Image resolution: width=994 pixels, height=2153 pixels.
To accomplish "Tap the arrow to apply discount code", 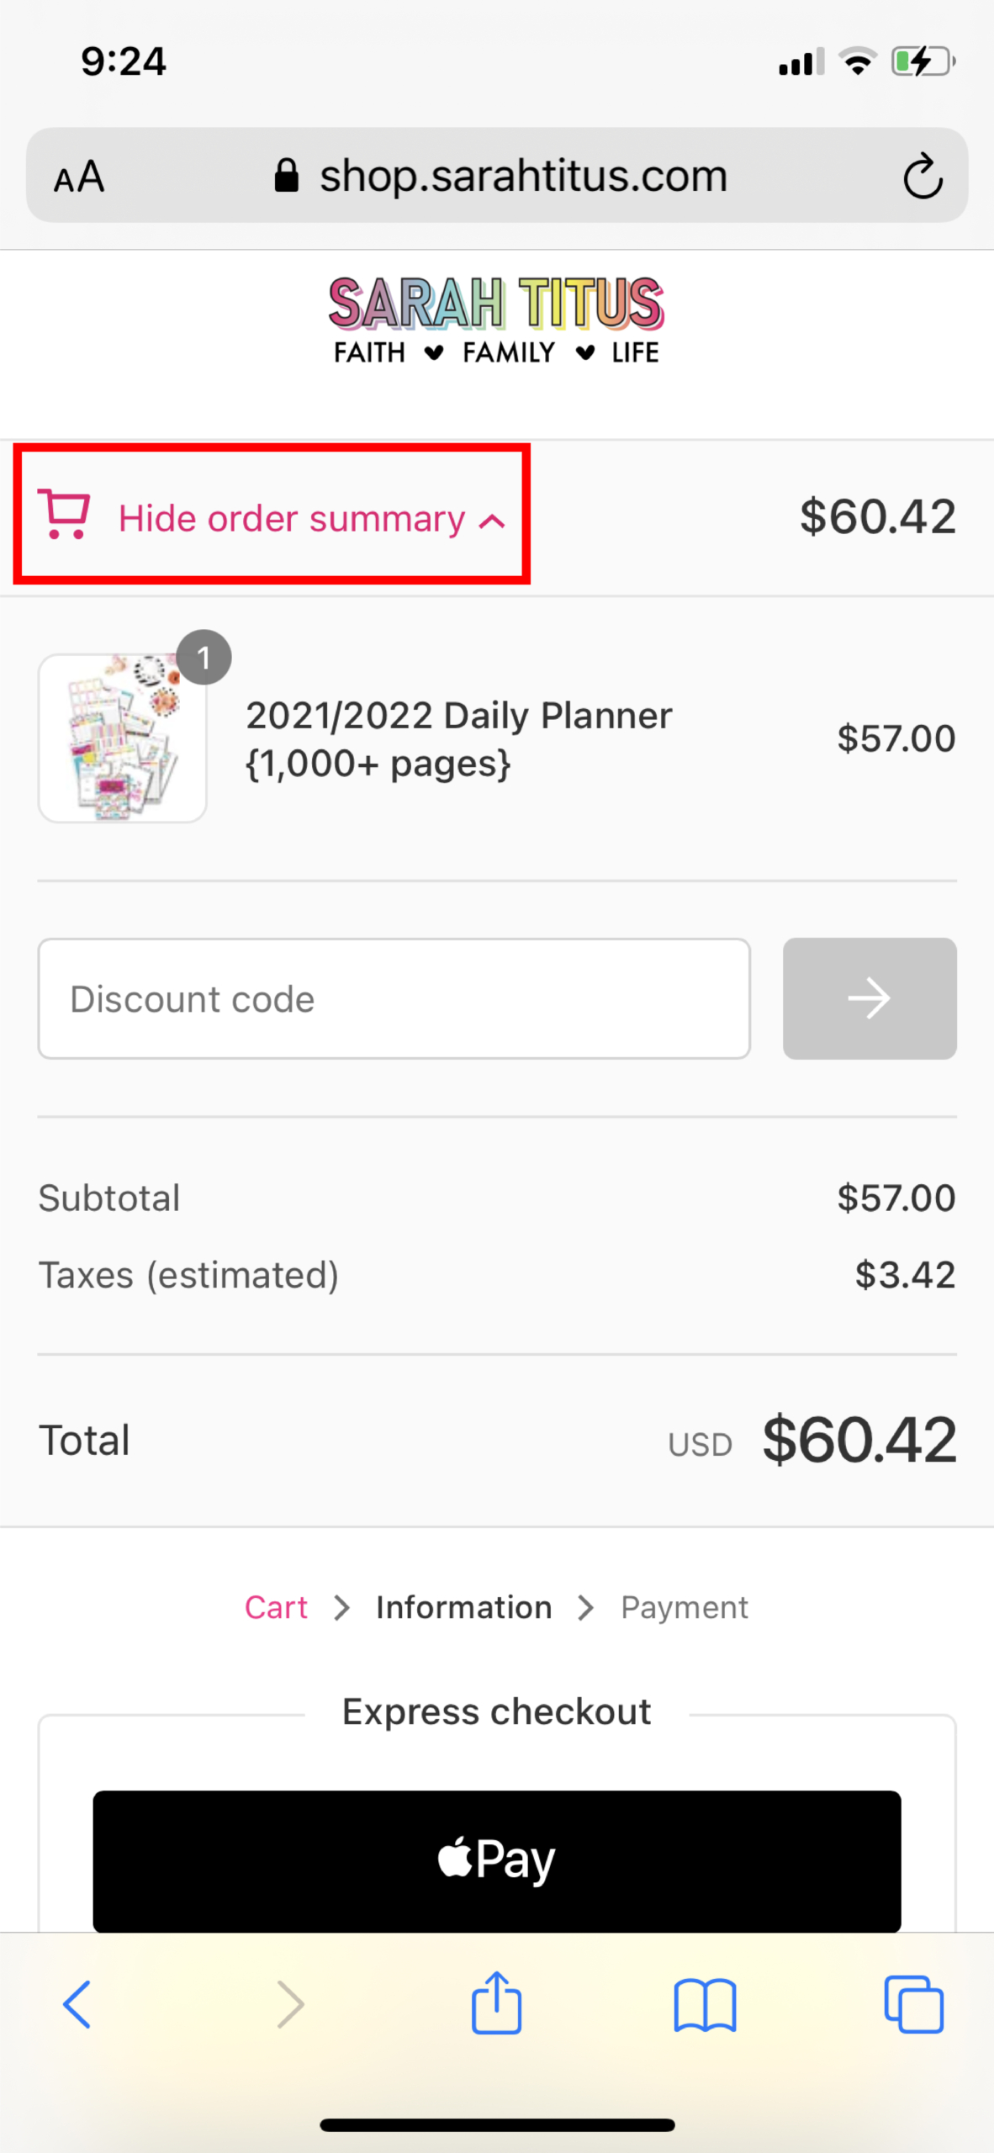I will (870, 998).
